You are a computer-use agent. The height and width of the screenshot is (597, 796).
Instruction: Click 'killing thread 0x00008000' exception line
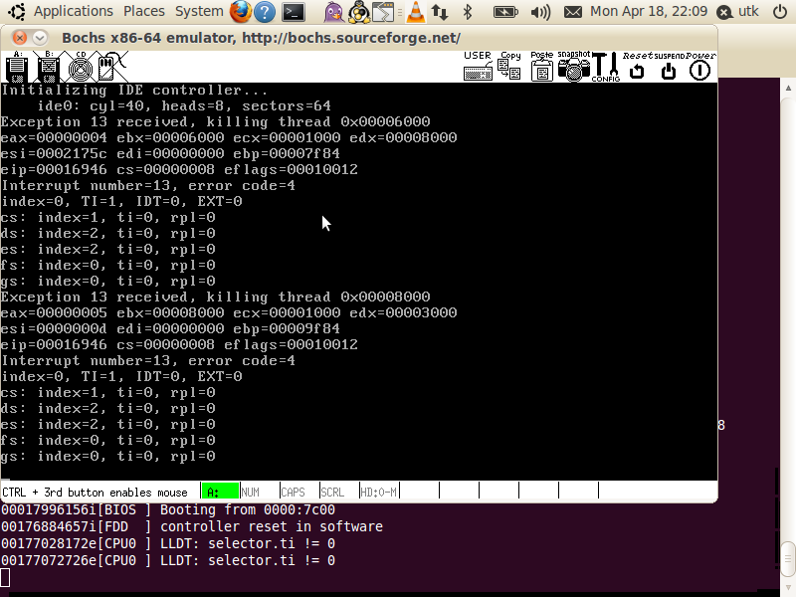pyautogui.click(x=215, y=297)
